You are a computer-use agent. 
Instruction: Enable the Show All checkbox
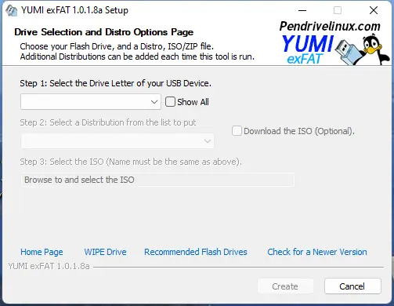click(170, 102)
